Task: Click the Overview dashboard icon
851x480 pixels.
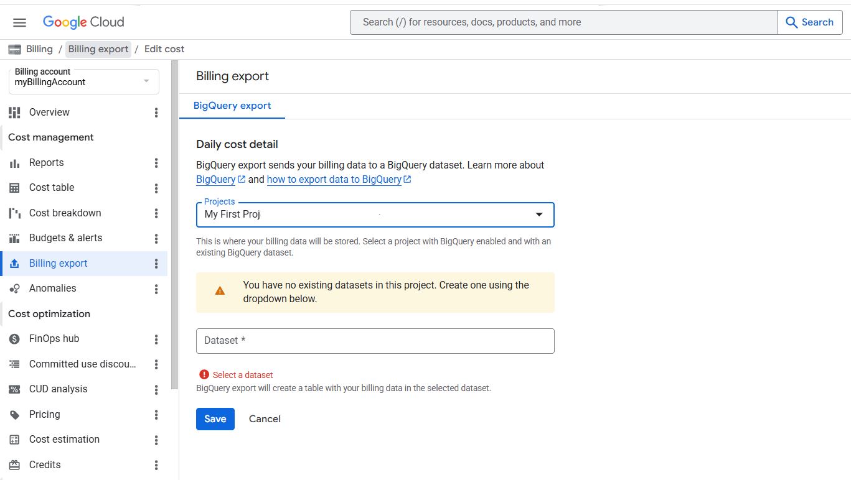Action: [x=14, y=113]
